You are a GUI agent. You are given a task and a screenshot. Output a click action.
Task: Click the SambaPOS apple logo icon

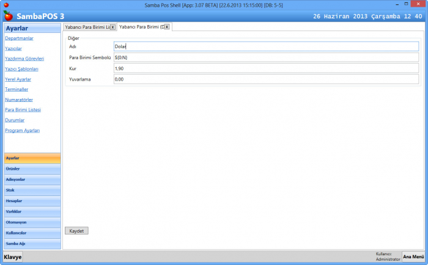(8, 15)
